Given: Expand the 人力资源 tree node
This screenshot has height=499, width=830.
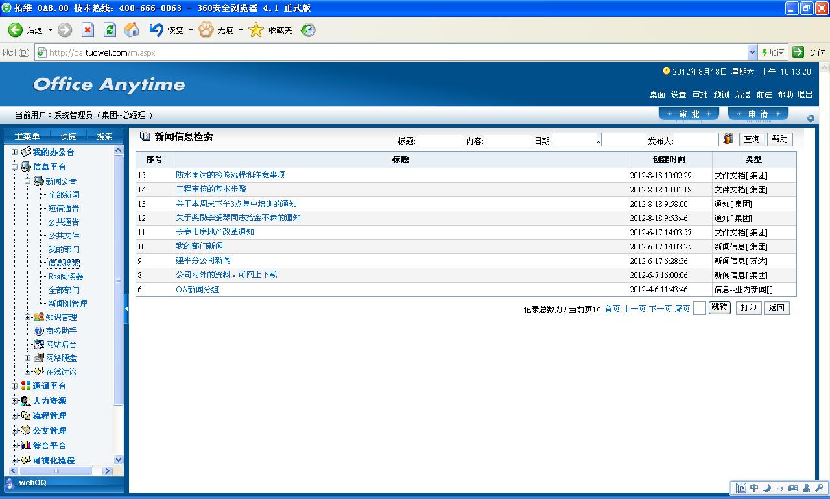Looking at the screenshot, I should pyautogui.click(x=15, y=401).
